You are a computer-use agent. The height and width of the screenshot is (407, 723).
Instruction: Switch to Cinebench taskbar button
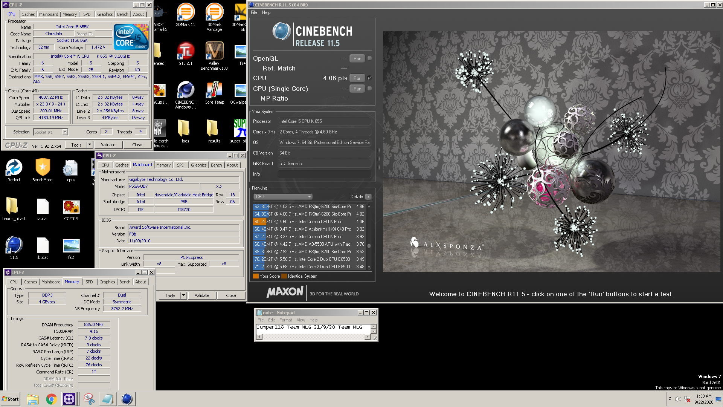127,399
